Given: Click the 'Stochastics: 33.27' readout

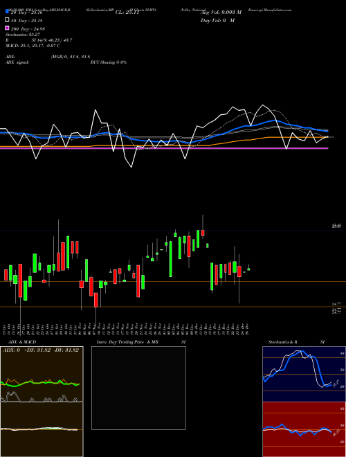Looking at the screenshot, I should (23, 35).
